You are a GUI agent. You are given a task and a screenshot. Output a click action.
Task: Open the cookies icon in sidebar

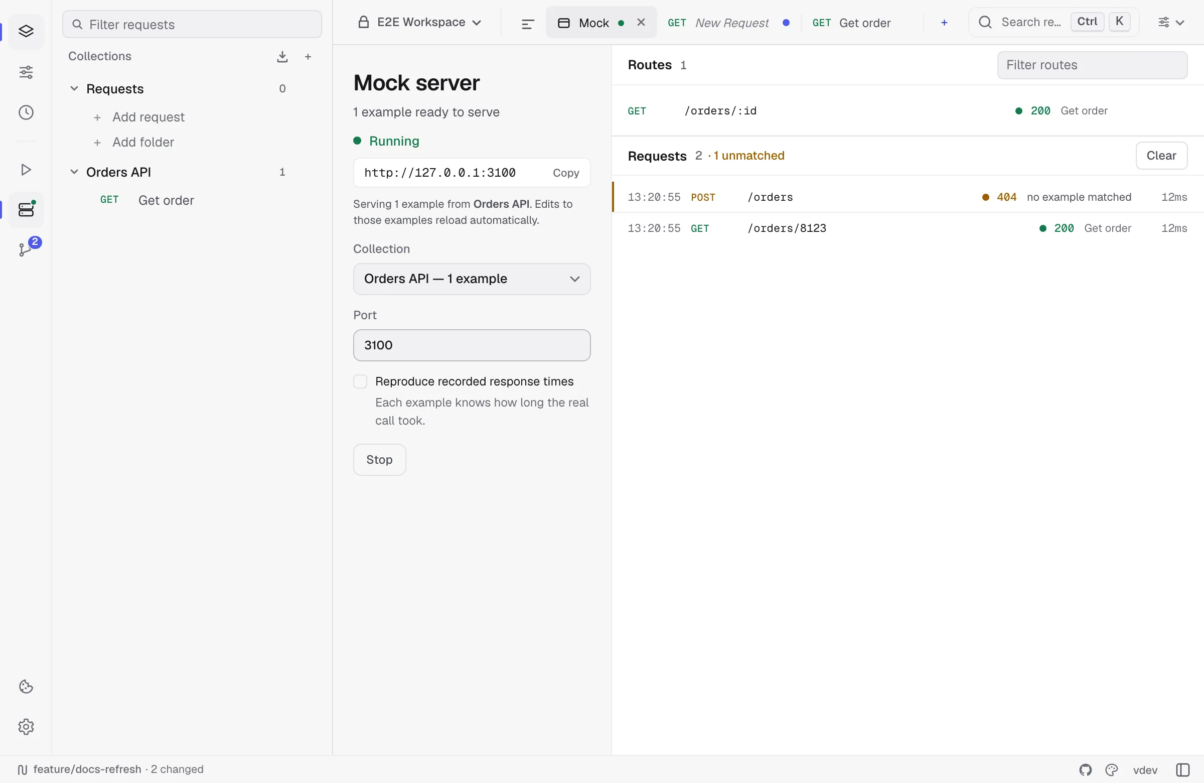click(26, 687)
